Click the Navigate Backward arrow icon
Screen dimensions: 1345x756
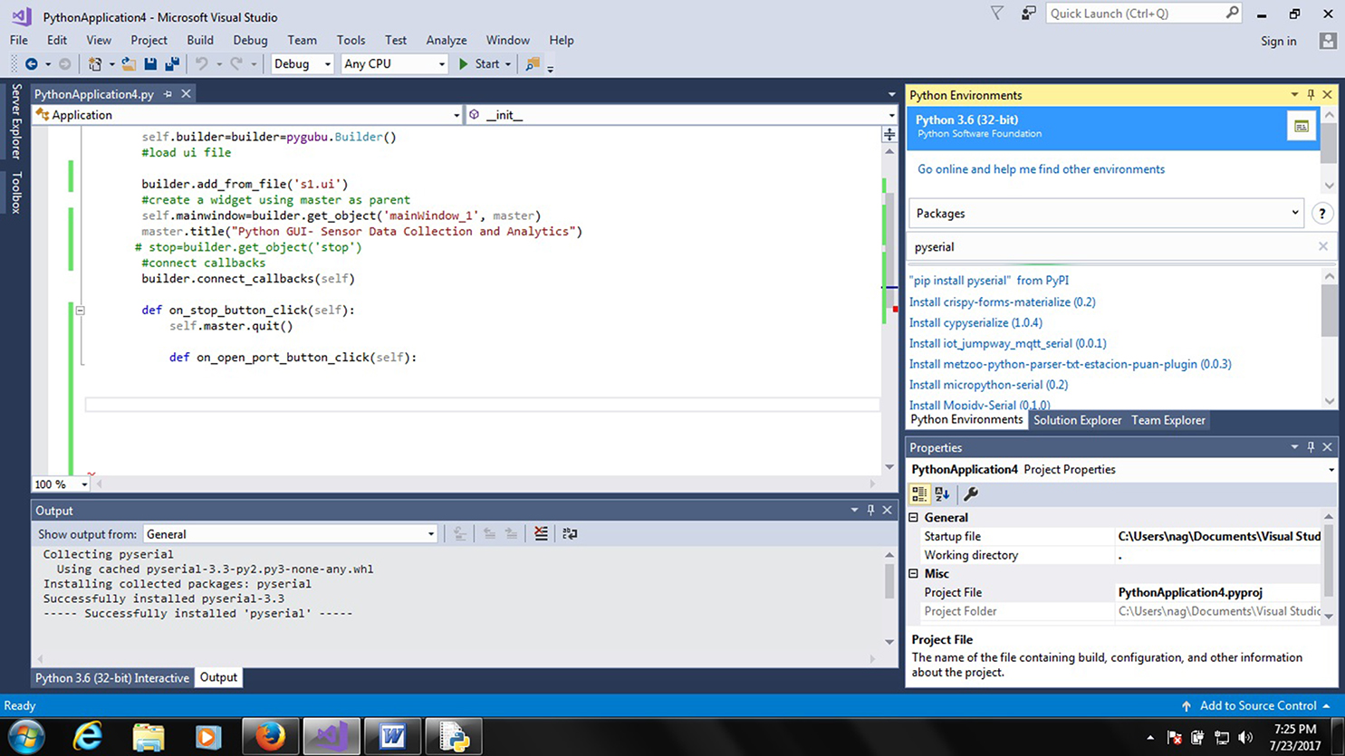(x=32, y=64)
